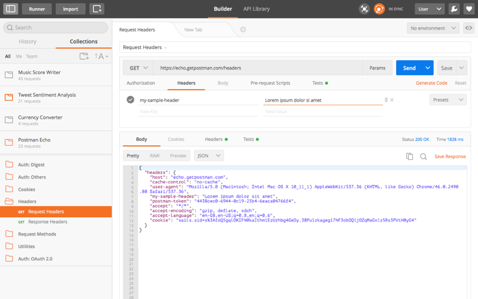Uncheck the my-sample-header row checkbox
This screenshot has height=299, width=478.
point(130,100)
